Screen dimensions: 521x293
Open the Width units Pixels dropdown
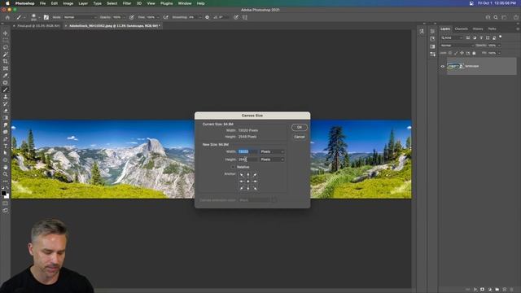click(x=272, y=151)
